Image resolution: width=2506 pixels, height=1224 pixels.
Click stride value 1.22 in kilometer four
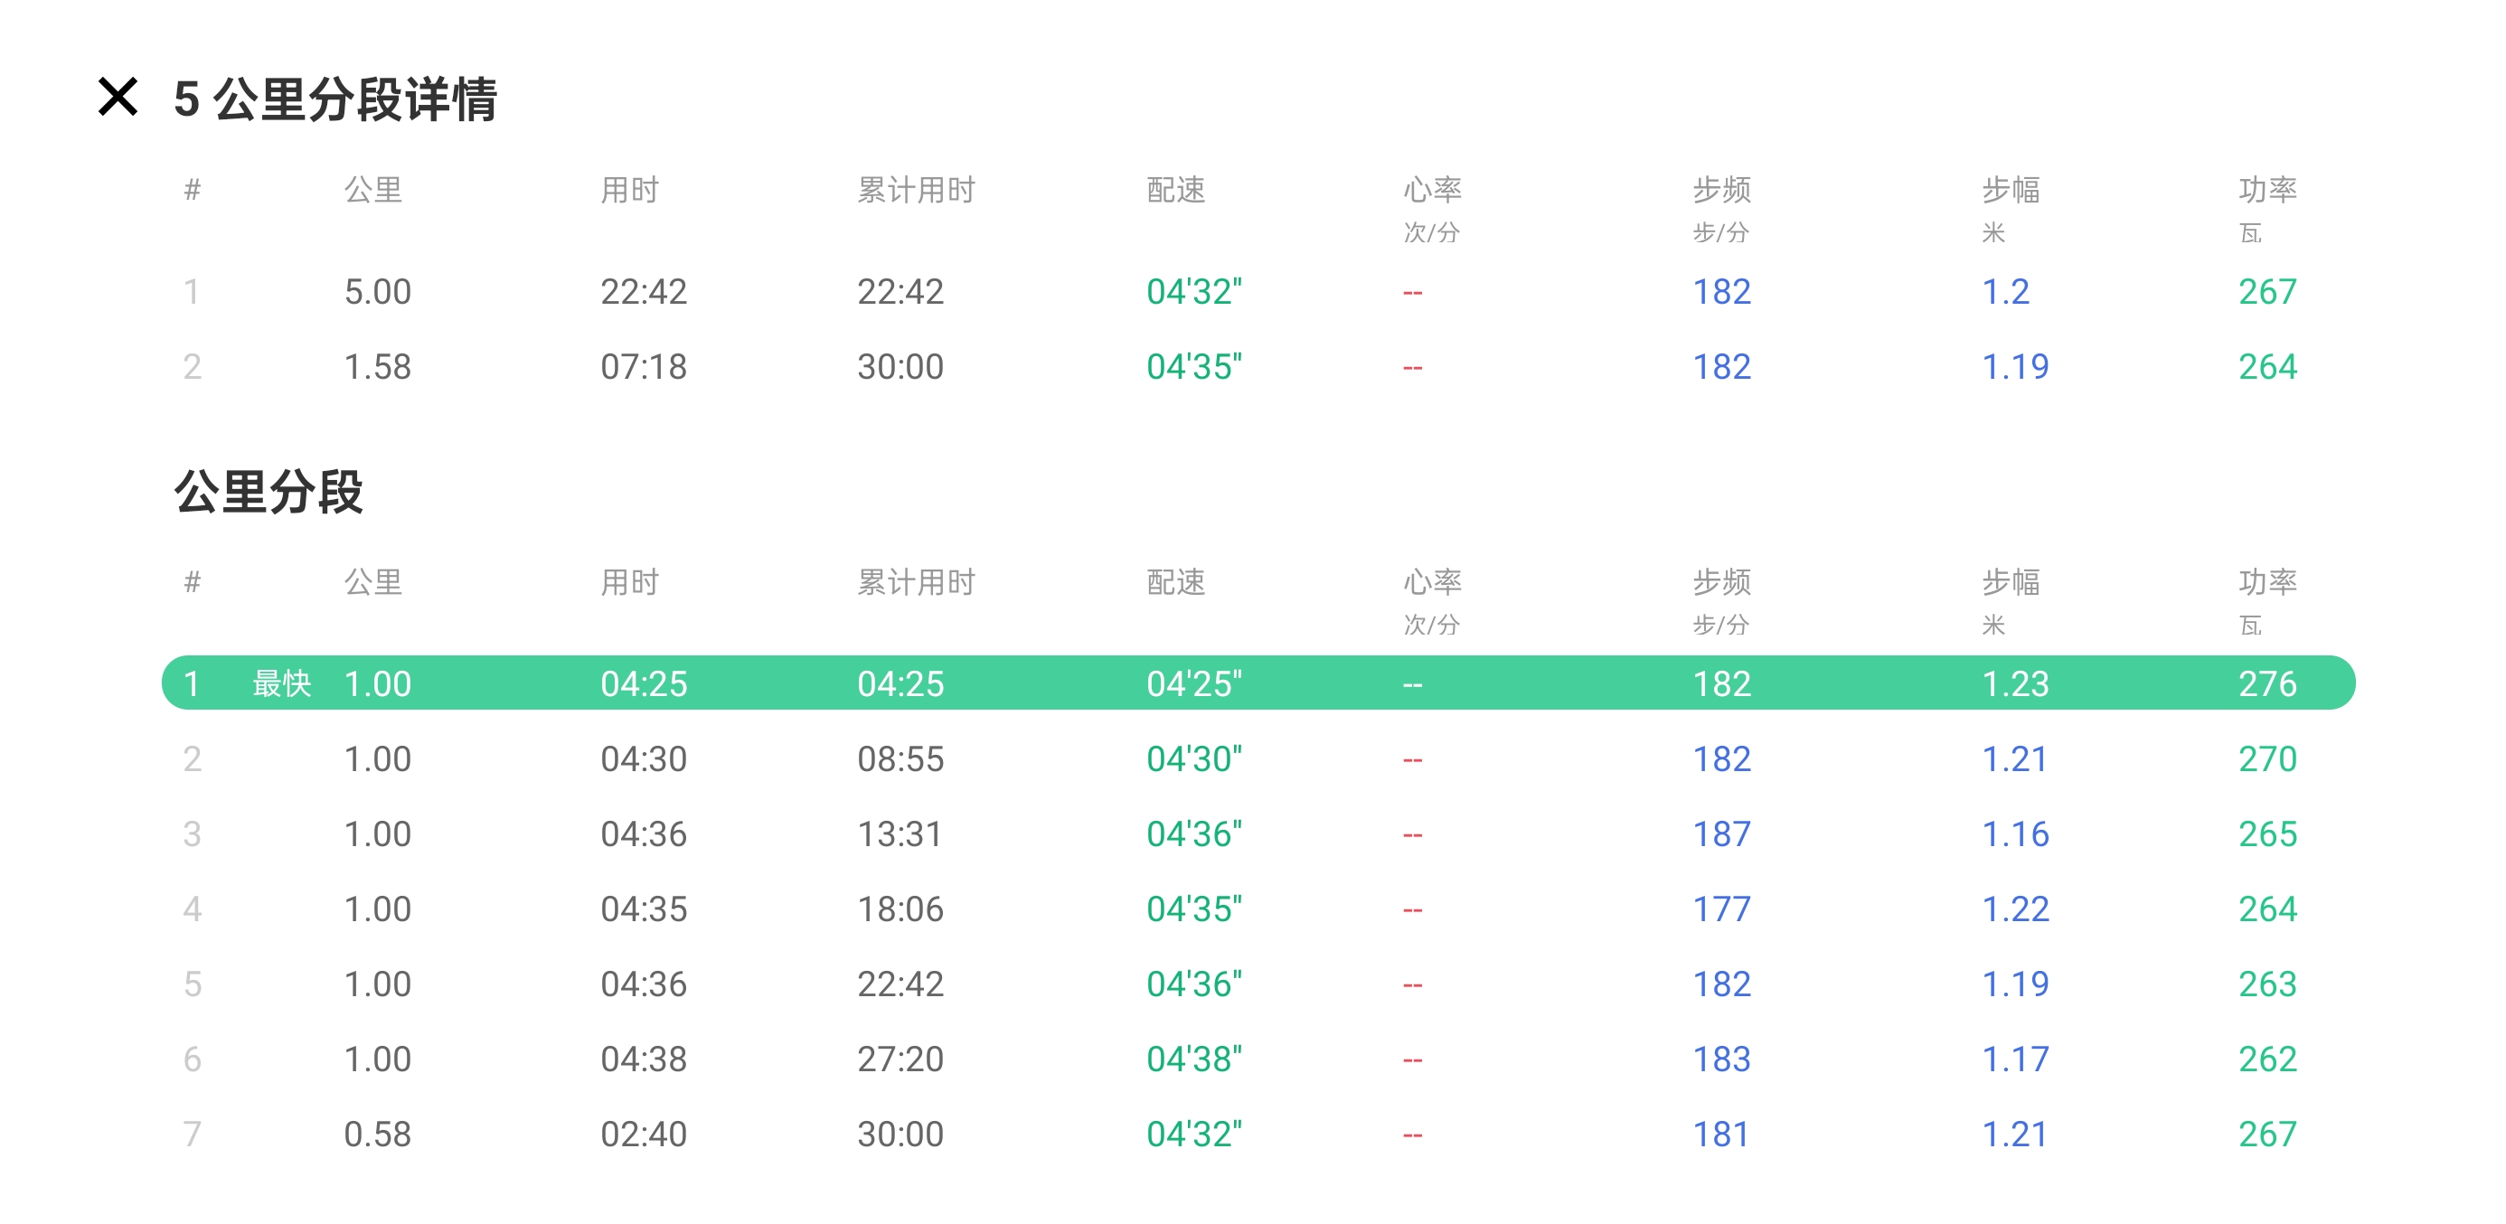coord(2015,909)
